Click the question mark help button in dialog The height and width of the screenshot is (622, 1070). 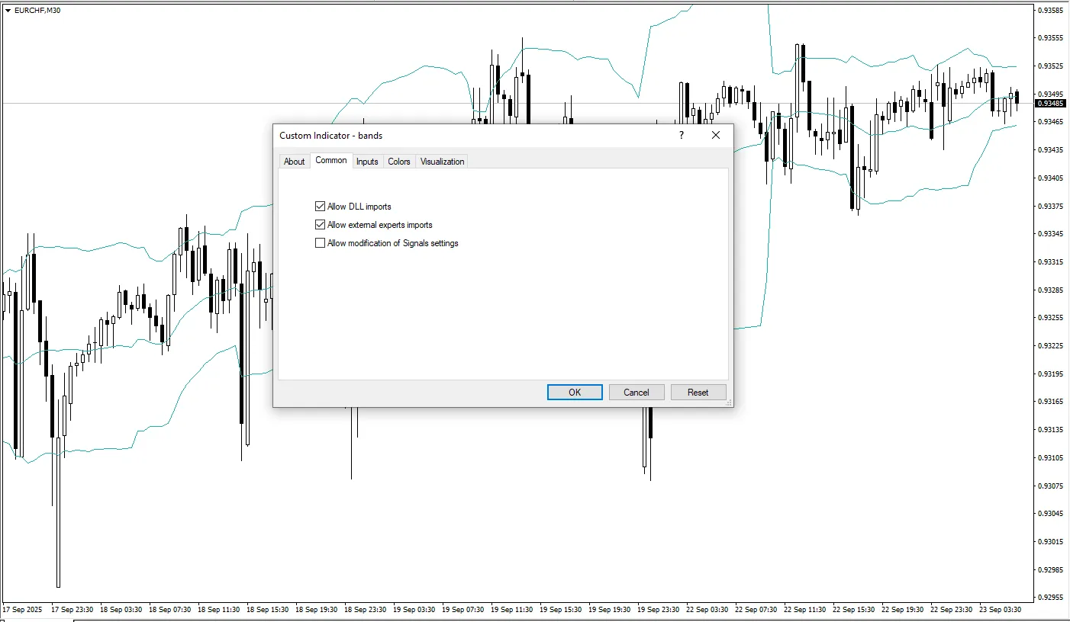[682, 135]
